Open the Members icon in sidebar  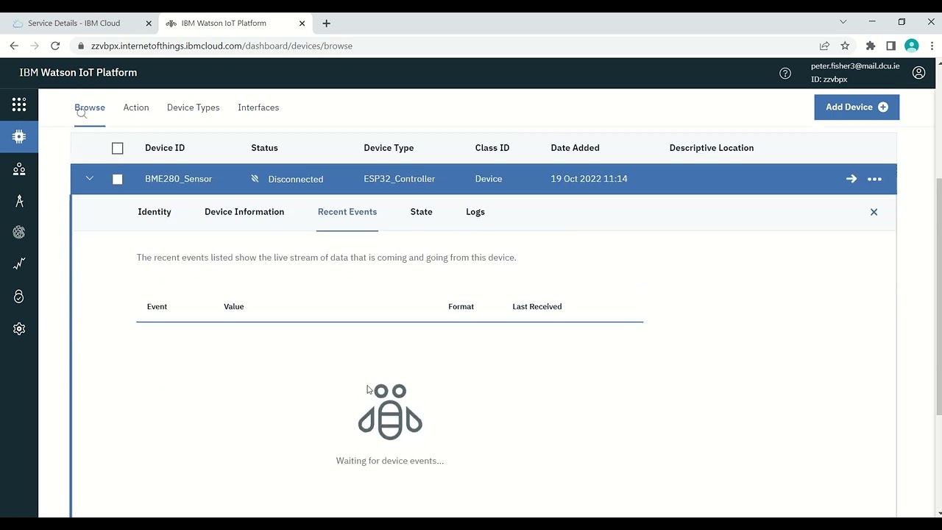click(x=19, y=169)
